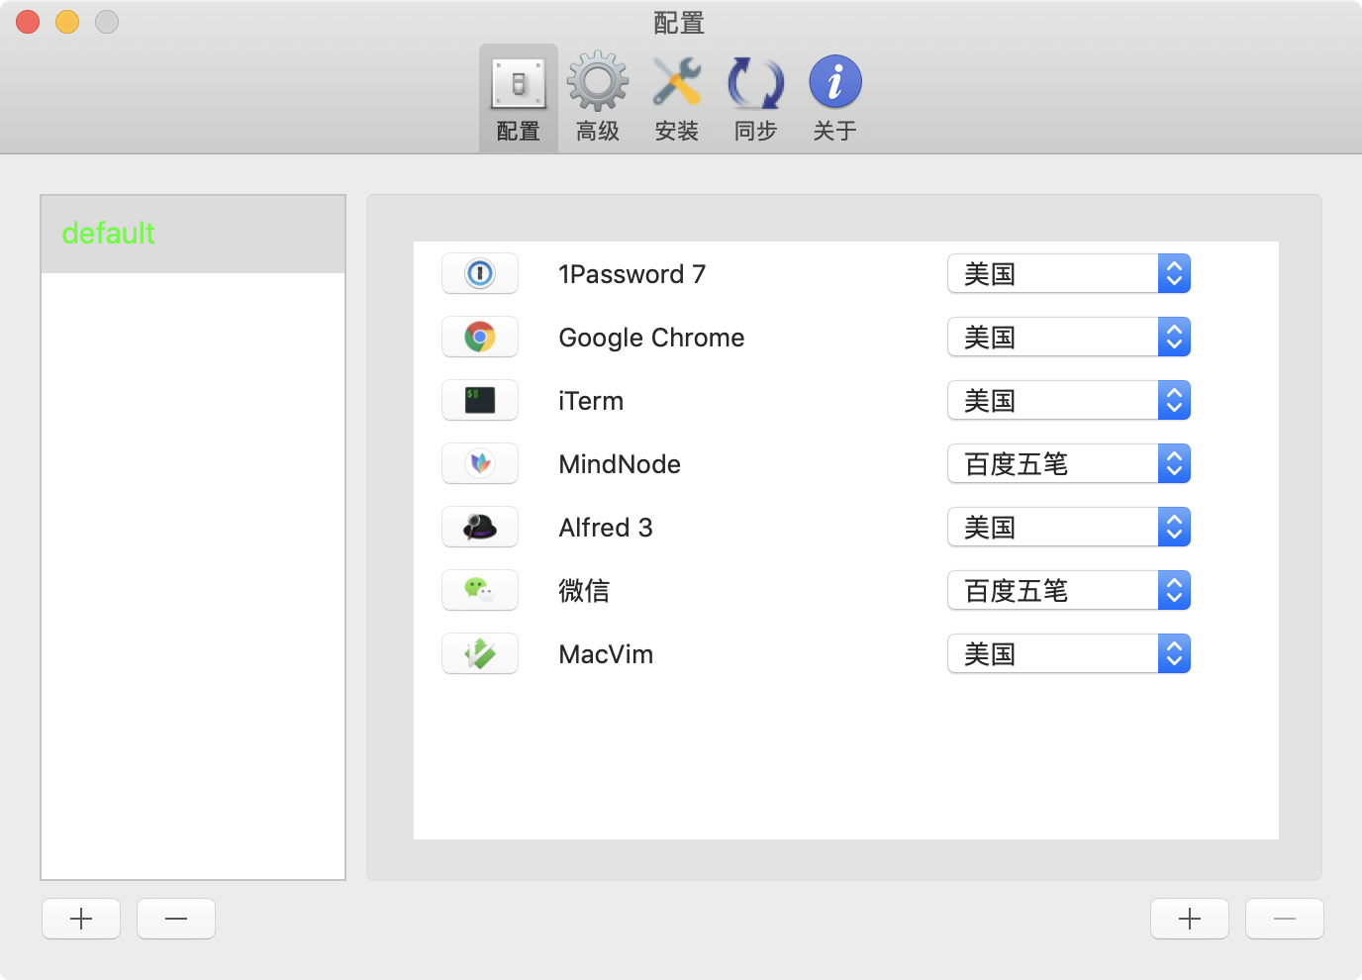
Task: Remove profile with left minus button
Action: click(x=176, y=919)
